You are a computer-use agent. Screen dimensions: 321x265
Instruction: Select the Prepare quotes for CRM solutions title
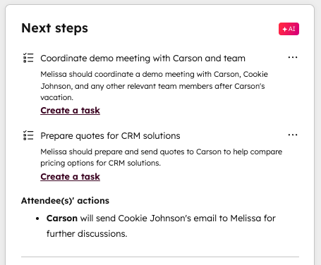pyautogui.click(x=110, y=136)
